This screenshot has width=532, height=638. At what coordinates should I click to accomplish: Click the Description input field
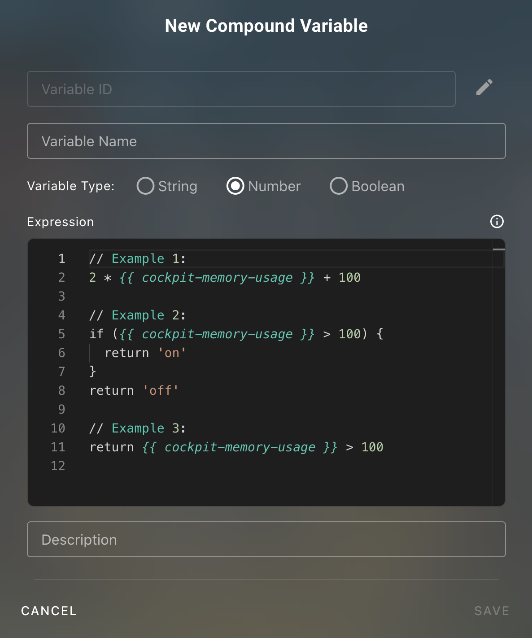point(266,539)
